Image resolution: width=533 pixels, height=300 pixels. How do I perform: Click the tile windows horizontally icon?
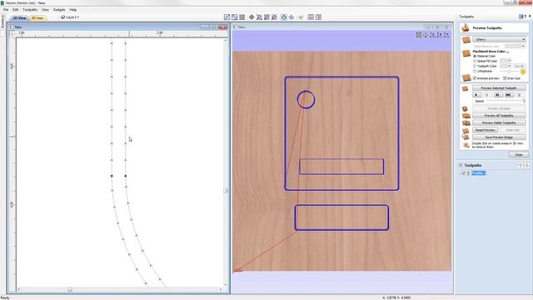point(311,17)
